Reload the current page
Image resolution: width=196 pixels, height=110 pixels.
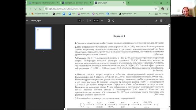(x=36, y=9)
